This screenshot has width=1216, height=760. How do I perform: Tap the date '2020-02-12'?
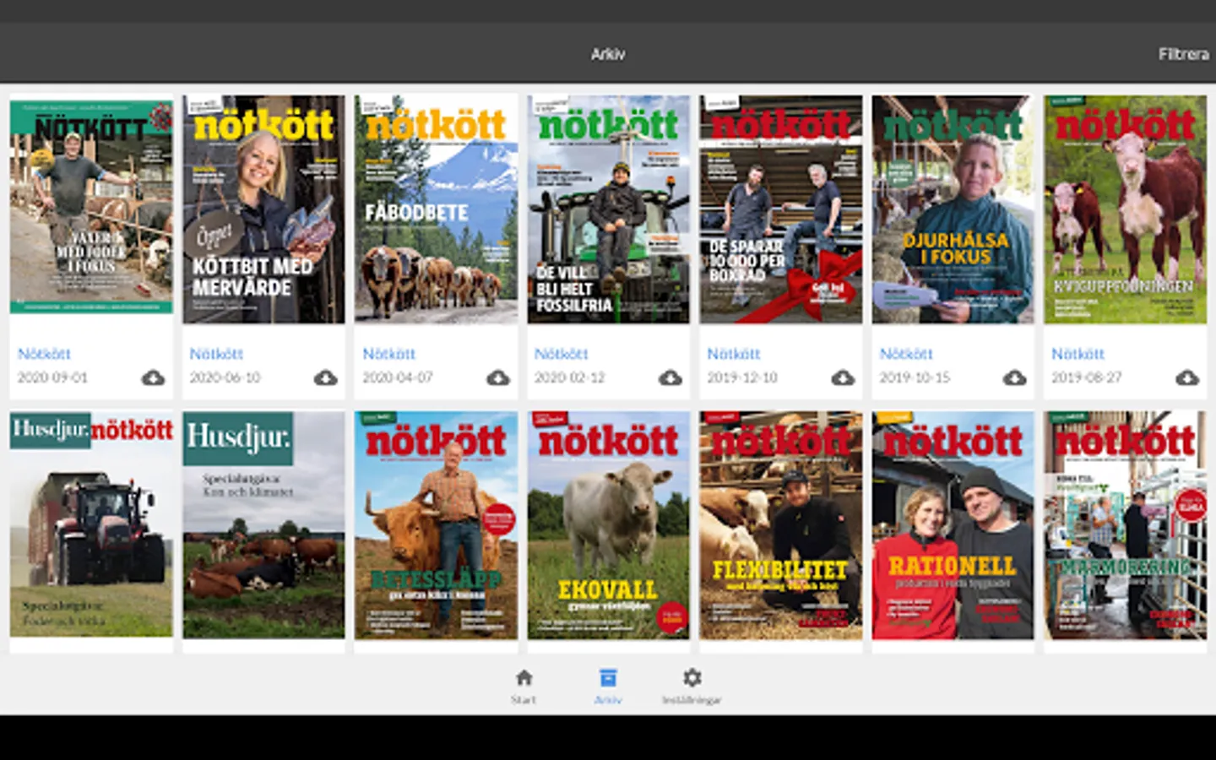pyautogui.click(x=569, y=377)
